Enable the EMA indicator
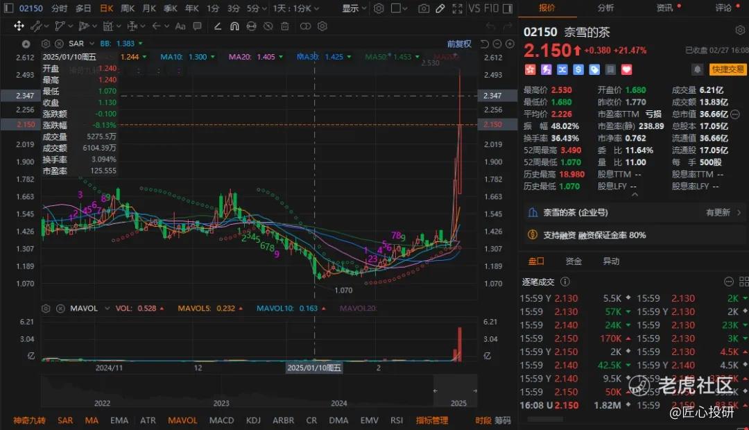Screen dimensions: 749x430 pos(119,420)
